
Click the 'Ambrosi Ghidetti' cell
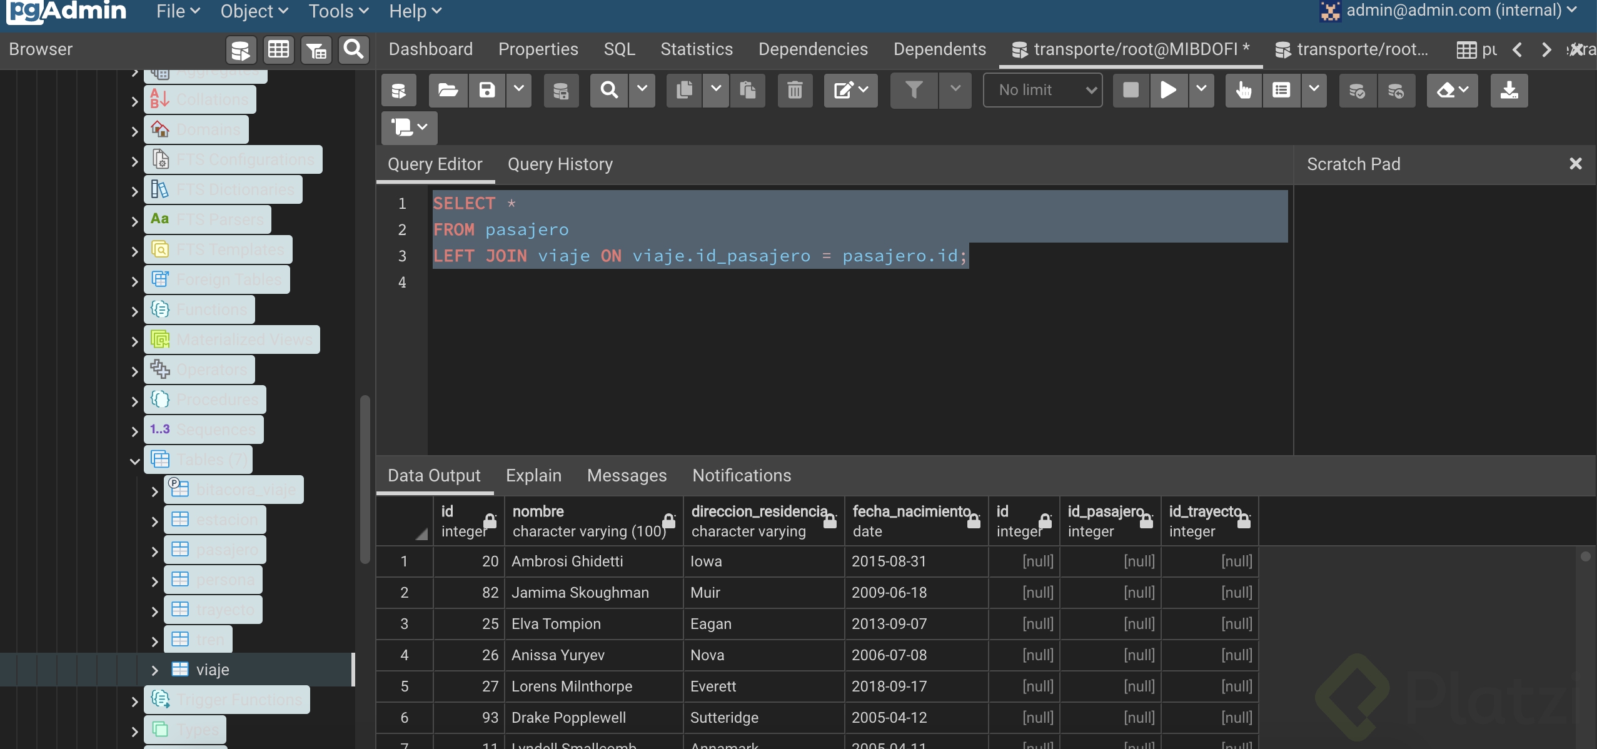(x=593, y=561)
